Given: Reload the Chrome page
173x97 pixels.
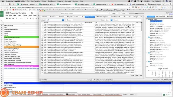Looking at the screenshot, I should 7,7.
